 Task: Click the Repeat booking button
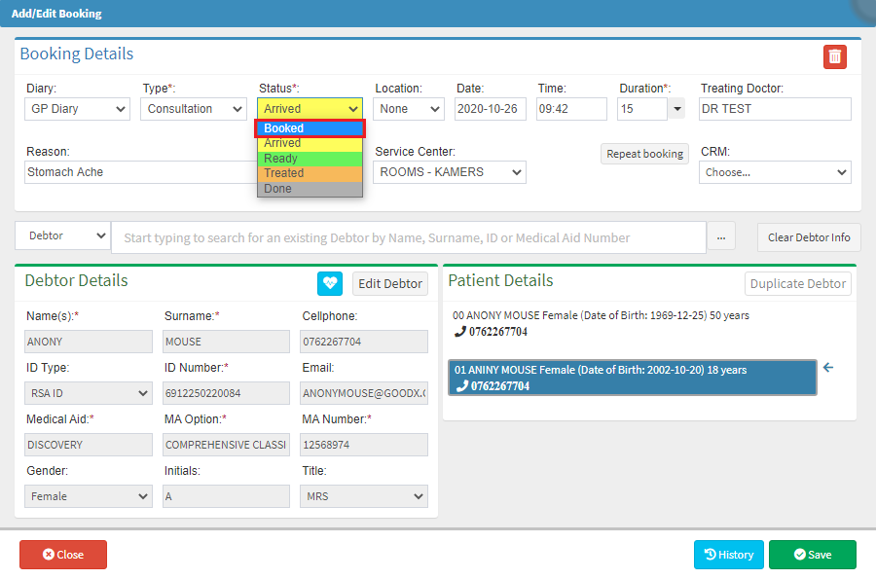click(644, 154)
